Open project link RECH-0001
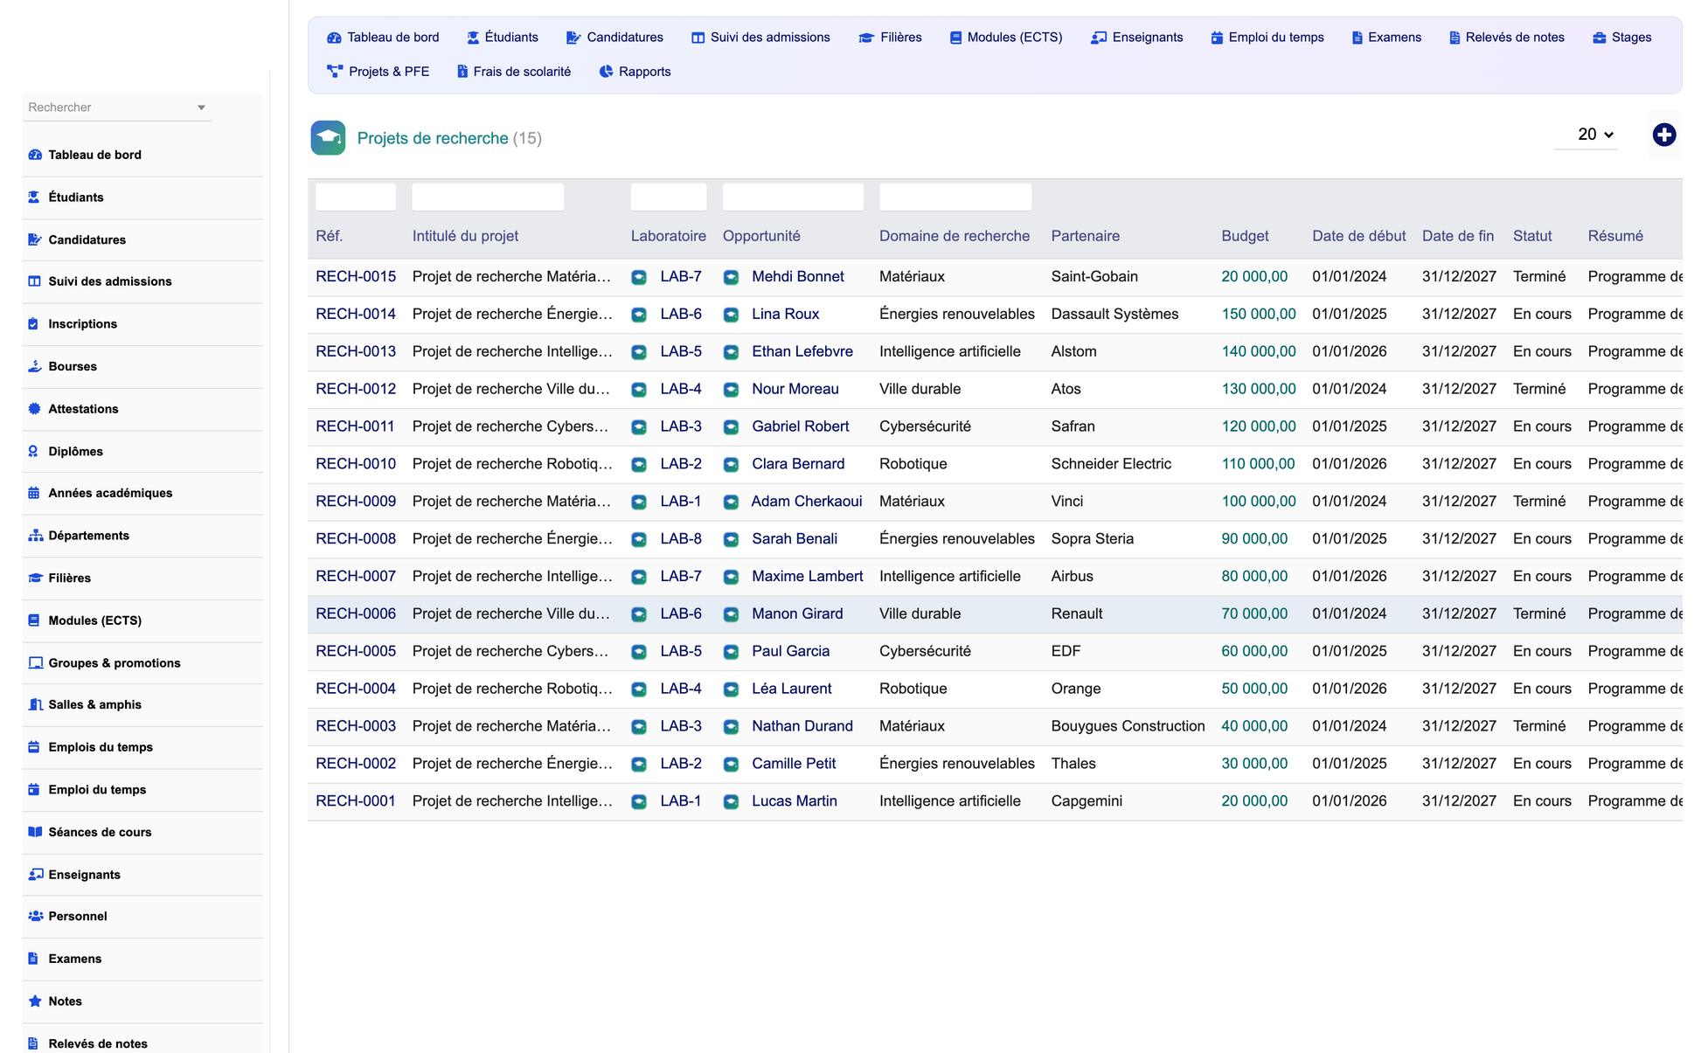This screenshot has height=1053, width=1701. point(356,801)
